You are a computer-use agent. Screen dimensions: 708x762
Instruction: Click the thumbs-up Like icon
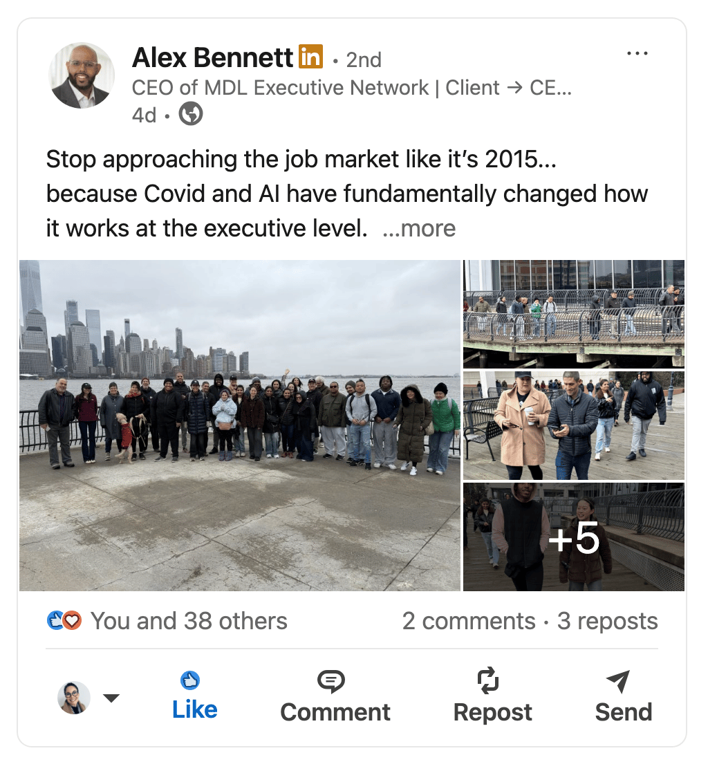pos(190,680)
